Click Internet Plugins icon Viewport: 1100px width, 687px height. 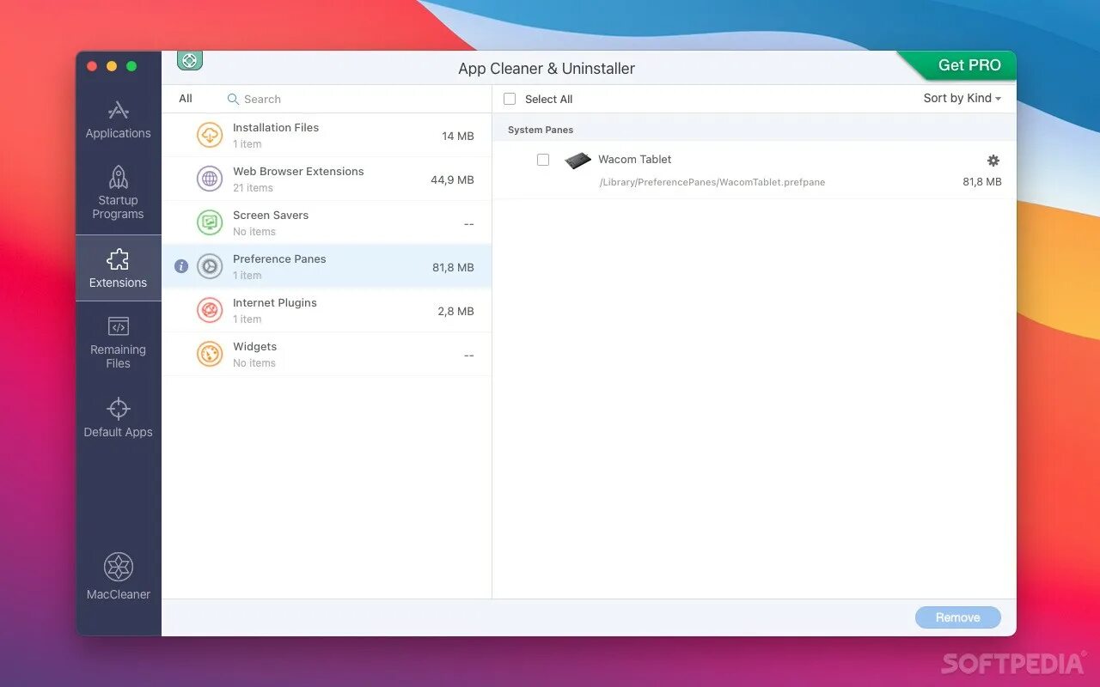pos(210,310)
